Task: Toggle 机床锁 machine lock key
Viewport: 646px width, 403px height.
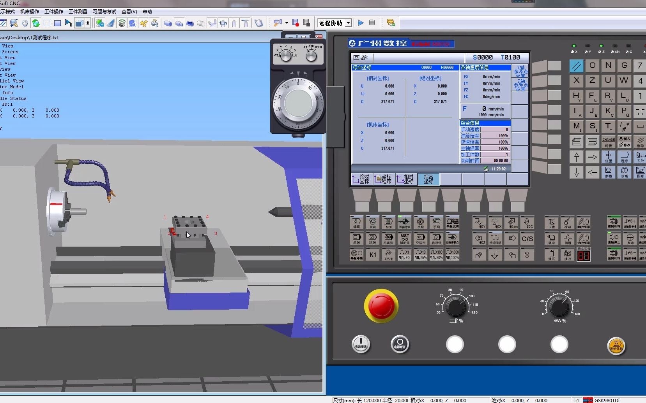Action: (389, 238)
